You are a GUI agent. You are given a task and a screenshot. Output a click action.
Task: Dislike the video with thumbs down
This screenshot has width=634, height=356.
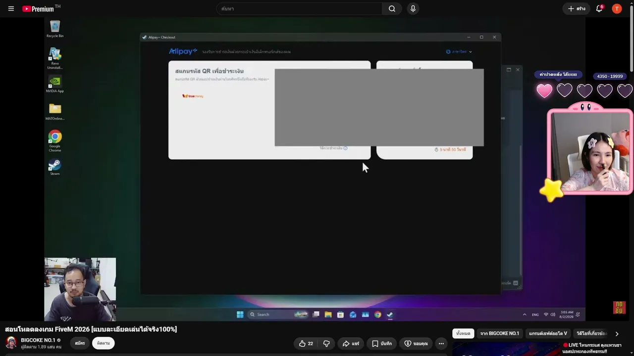pyautogui.click(x=327, y=344)
